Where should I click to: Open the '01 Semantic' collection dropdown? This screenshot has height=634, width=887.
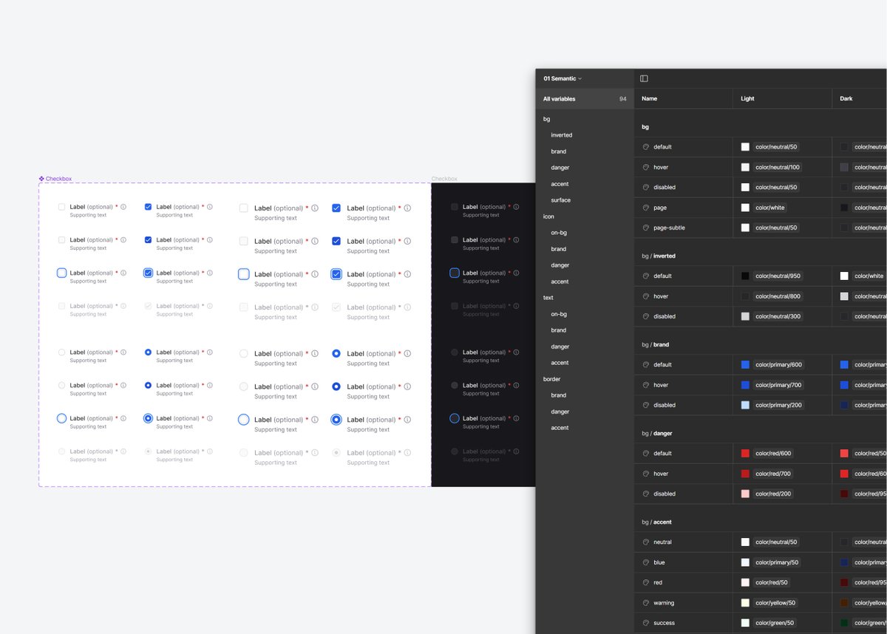[x=563, y=78]
